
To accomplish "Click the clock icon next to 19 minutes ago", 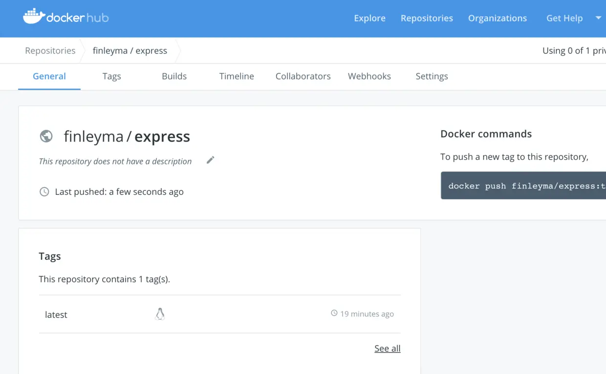I will click(x=334, y=313).
